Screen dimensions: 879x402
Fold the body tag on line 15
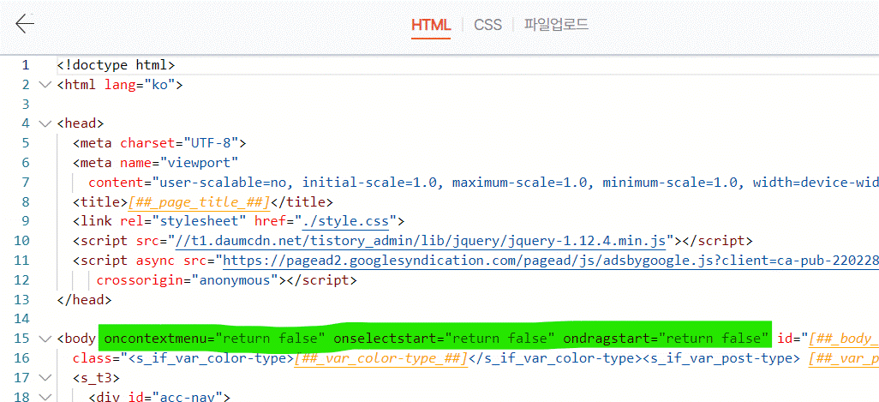[45, 339]
